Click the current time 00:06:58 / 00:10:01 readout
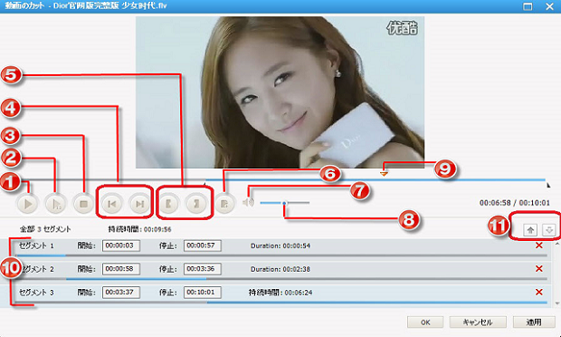The image size is (561, 337). tap(515, 203)
